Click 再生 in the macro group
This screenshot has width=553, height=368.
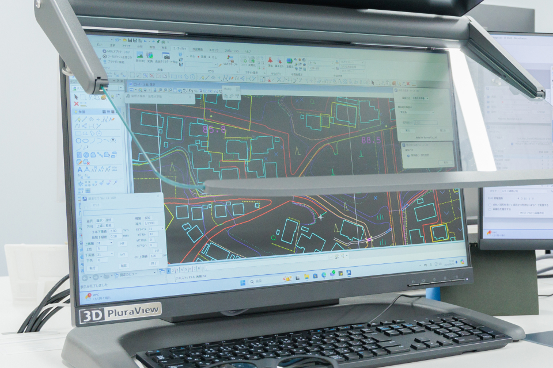coord(191,56)
